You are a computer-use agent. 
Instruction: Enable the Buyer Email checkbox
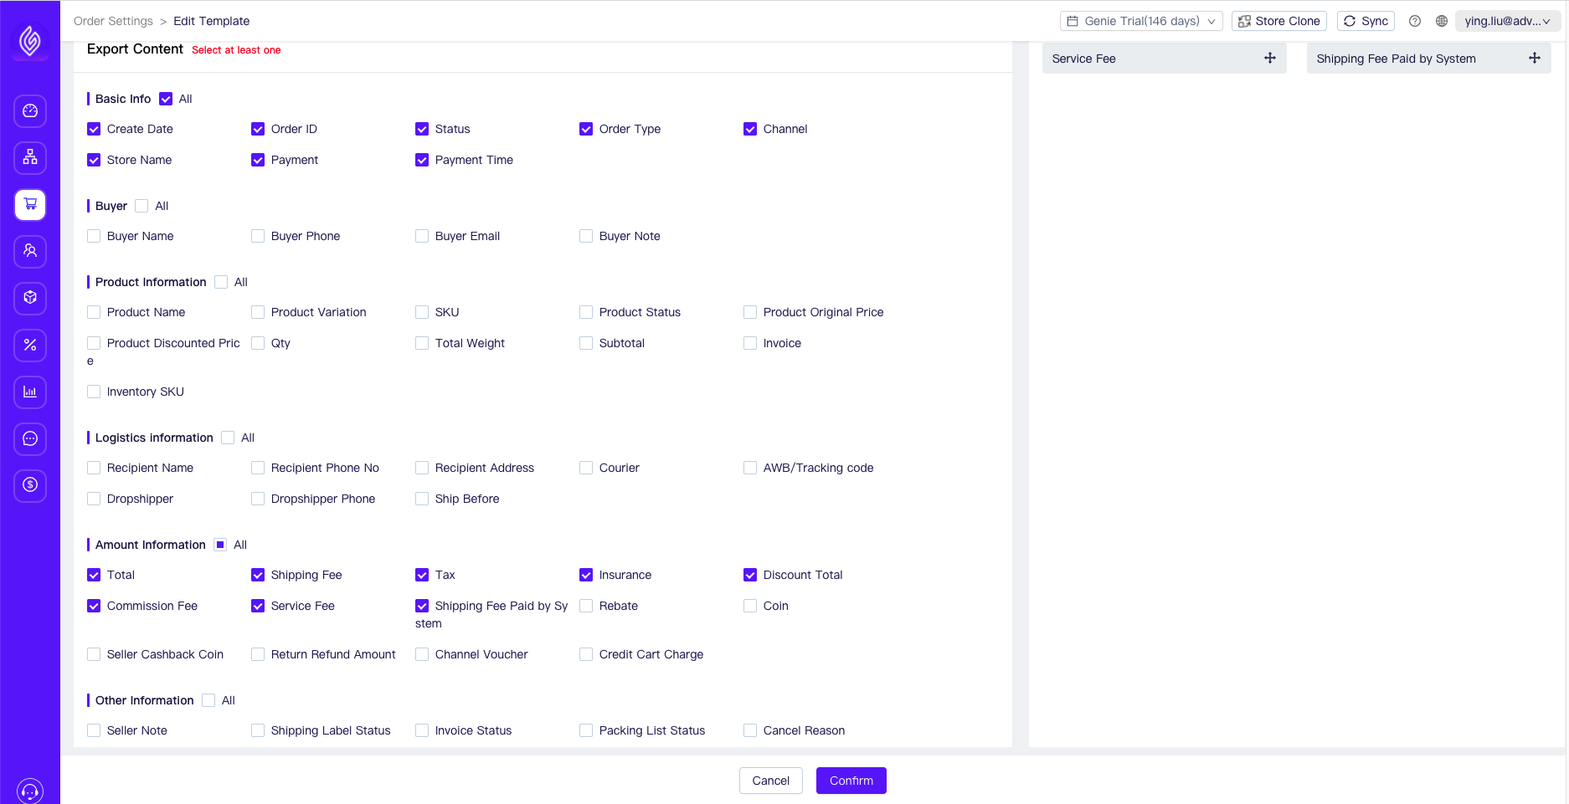[x=422, y=236]
